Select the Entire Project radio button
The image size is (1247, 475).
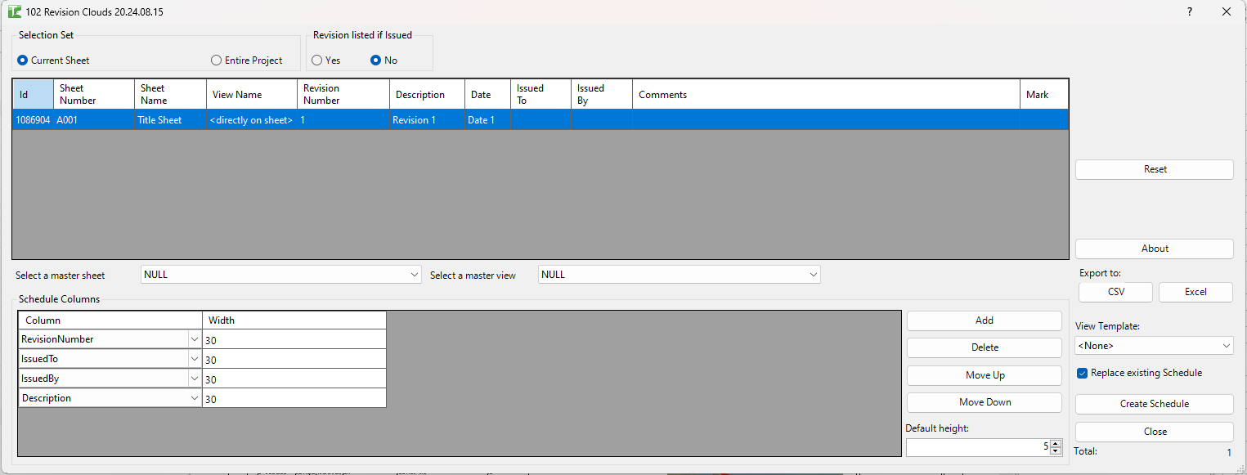point(216,60)
